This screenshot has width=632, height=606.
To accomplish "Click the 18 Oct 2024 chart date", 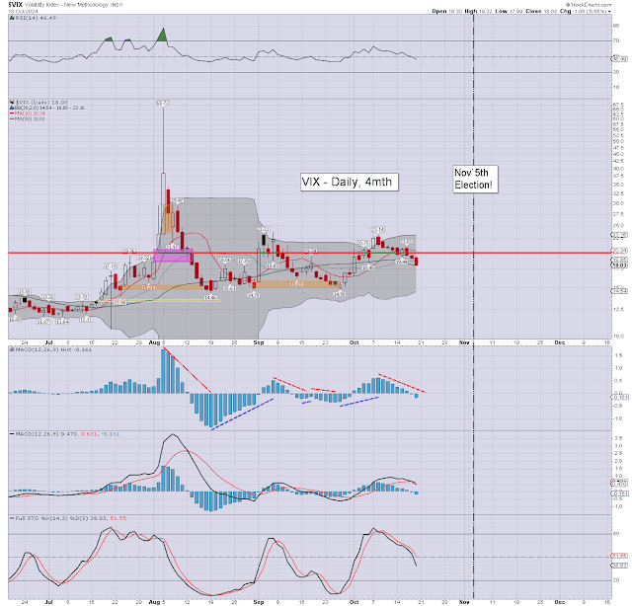I will (23, 11).
